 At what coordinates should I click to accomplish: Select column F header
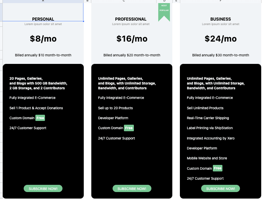coord(220,1)
